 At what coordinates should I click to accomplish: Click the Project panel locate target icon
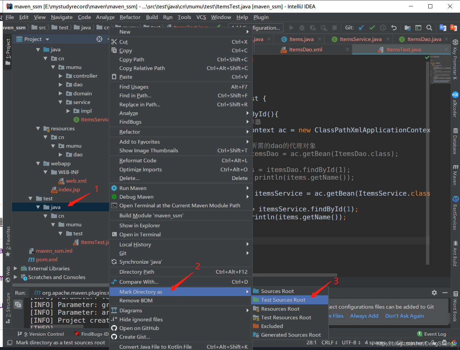(x=99, y=39)
